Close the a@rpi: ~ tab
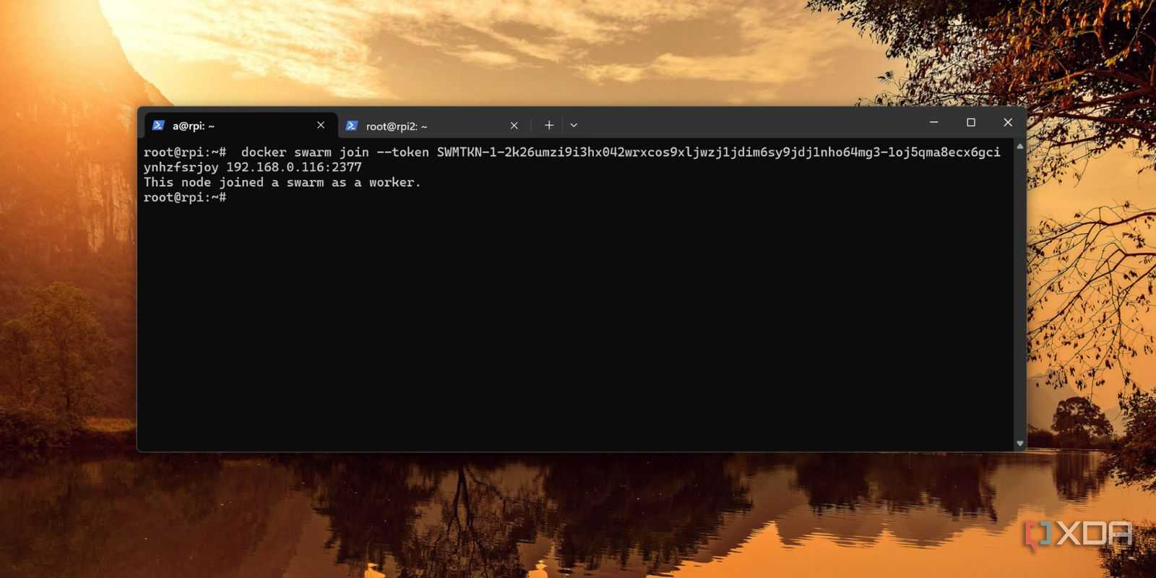This screenshot has height=578, width=1156. (x=321, y=125)
